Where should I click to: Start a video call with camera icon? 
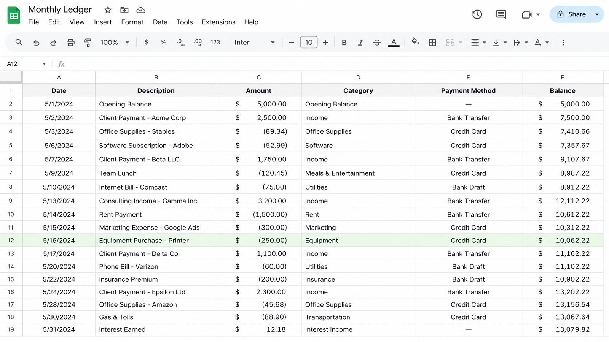[x=526, y=14]
